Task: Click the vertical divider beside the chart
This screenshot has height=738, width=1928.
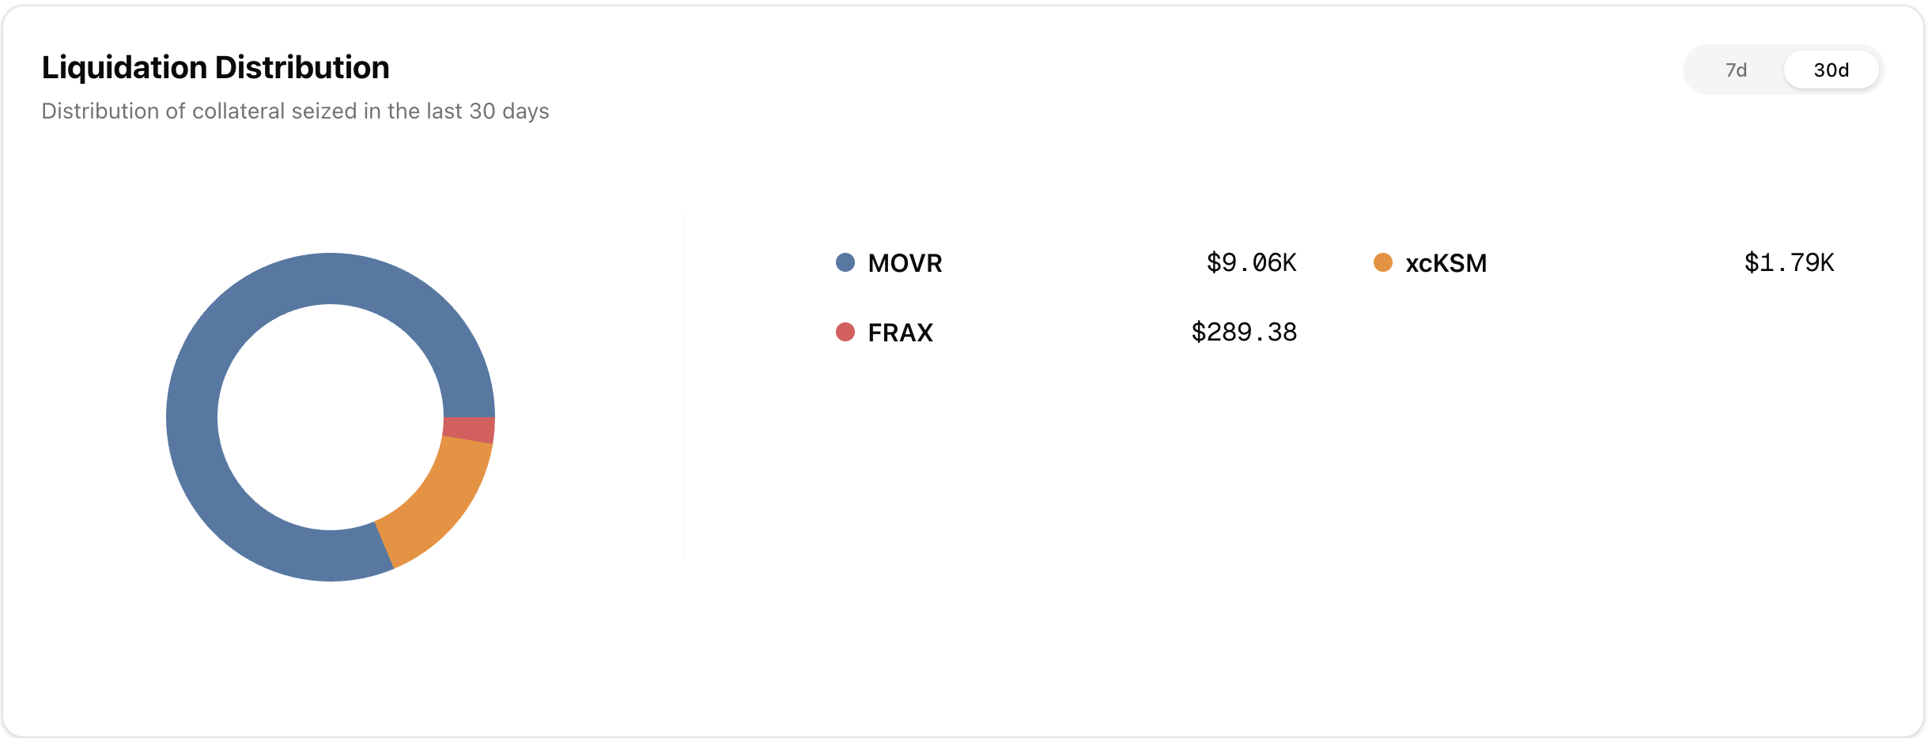Action: coord(684,387)
